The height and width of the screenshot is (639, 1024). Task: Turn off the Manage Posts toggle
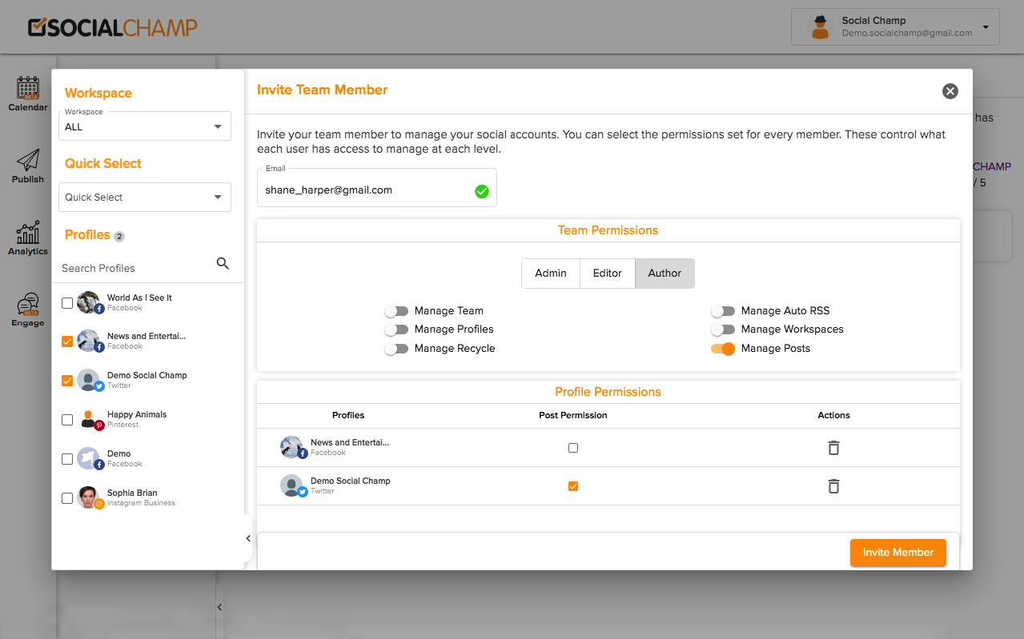point(723,349)
